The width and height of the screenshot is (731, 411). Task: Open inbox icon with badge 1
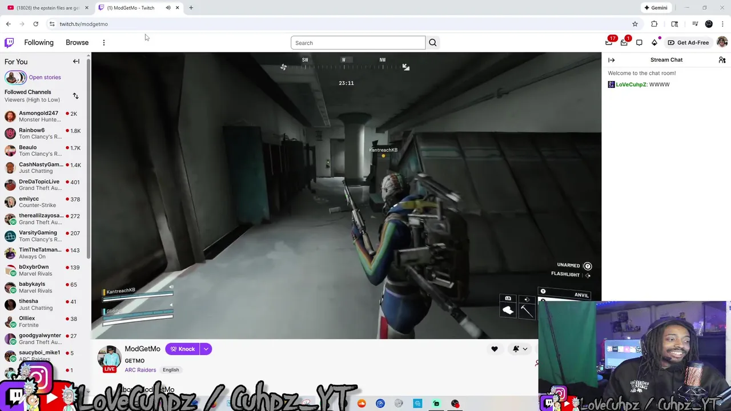click(x=625, y=42)
